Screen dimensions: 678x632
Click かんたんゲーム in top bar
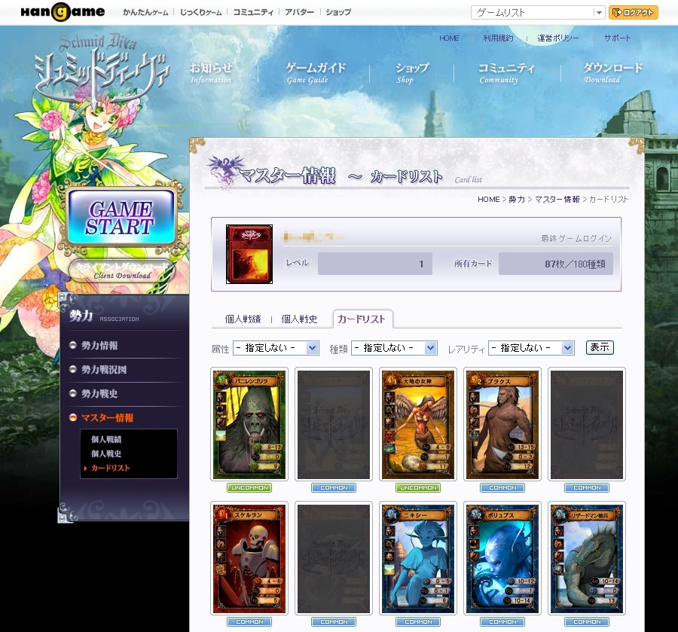click(145, 12)
